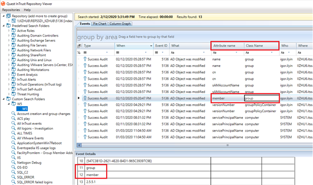The height and width of the screenshot is (185, 313).
Task: Click the Threat Hunting folder icon
Action: 14,94
